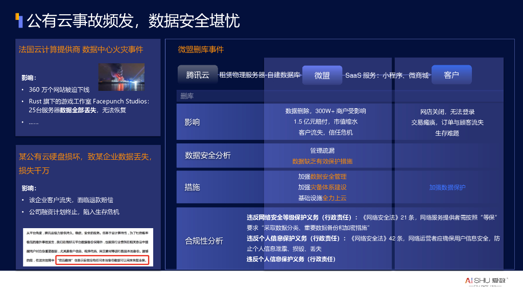Click the data center fire photo

[x=122, y=77]
